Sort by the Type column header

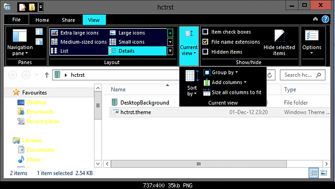290,90
